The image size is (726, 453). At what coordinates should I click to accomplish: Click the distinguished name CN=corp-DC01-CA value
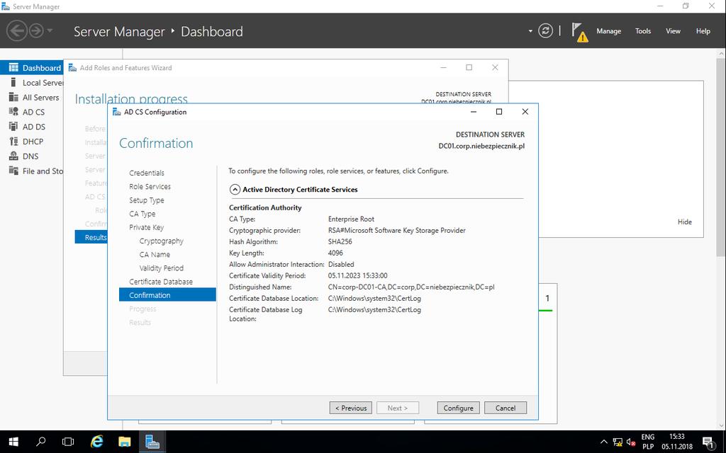[x=411, y=287]
